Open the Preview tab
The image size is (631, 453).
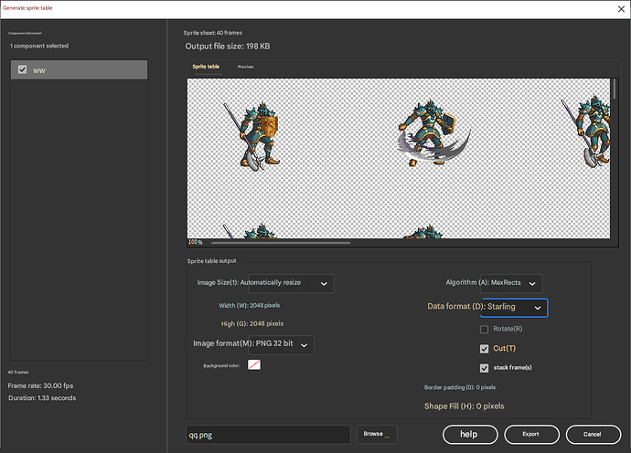pos(246,67)
